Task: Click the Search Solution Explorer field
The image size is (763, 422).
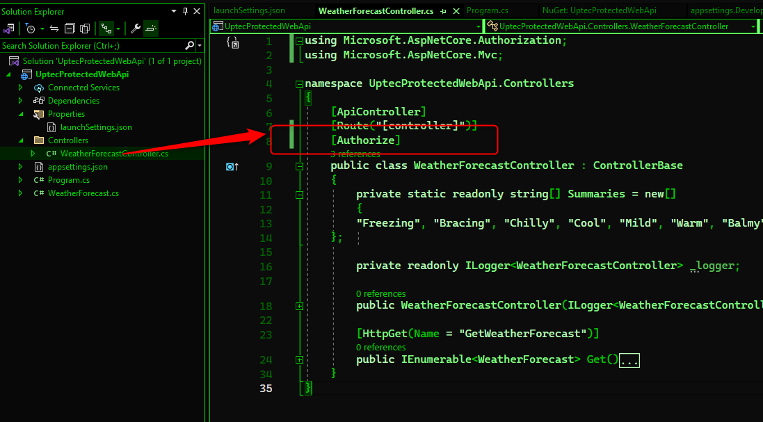Action: (x=90, y=45)
